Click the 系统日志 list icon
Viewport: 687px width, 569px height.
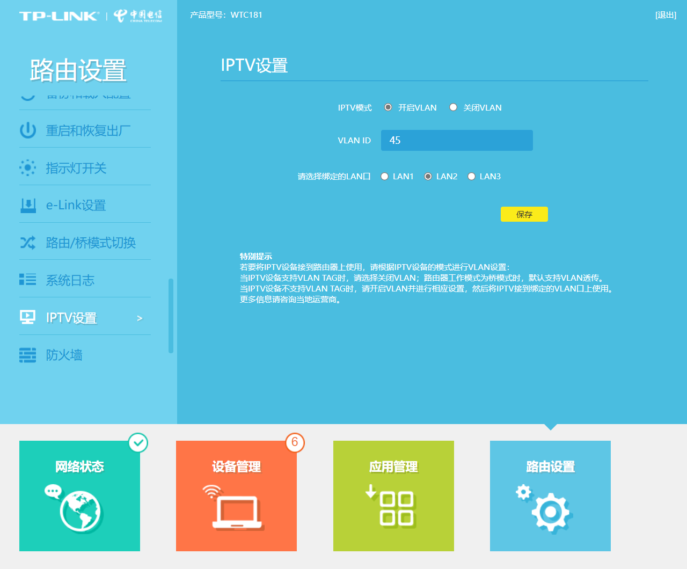[x=28, y=280]
